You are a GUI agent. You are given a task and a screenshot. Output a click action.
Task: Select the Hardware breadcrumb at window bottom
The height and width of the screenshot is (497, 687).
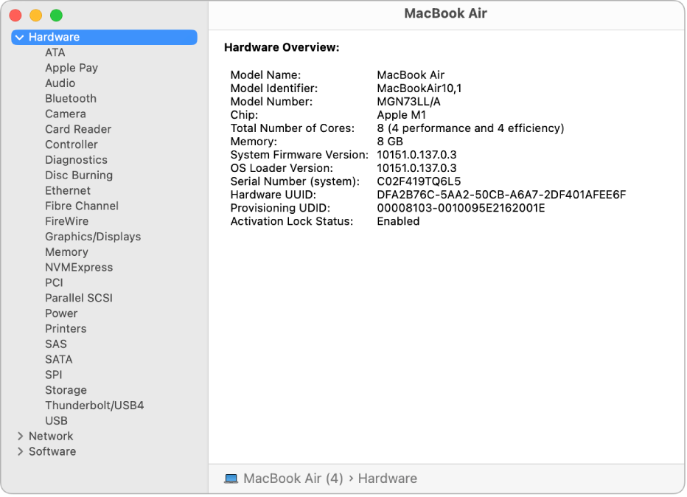pos(387,478)
